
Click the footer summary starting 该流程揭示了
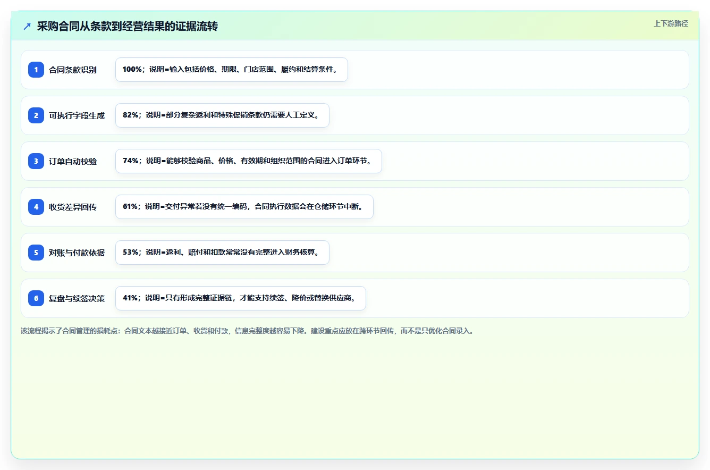pyautogui.click(x=247, y=331)
